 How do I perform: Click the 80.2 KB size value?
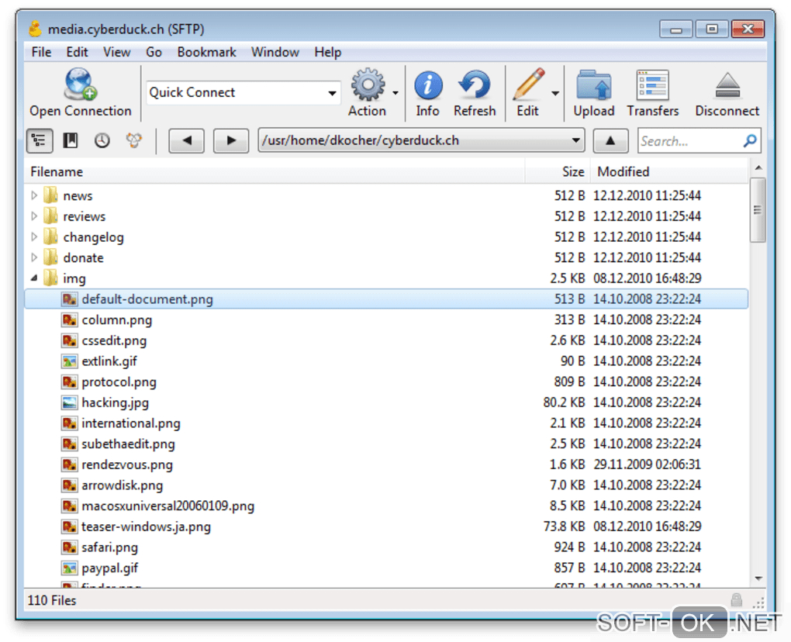(x=564, y=402)
